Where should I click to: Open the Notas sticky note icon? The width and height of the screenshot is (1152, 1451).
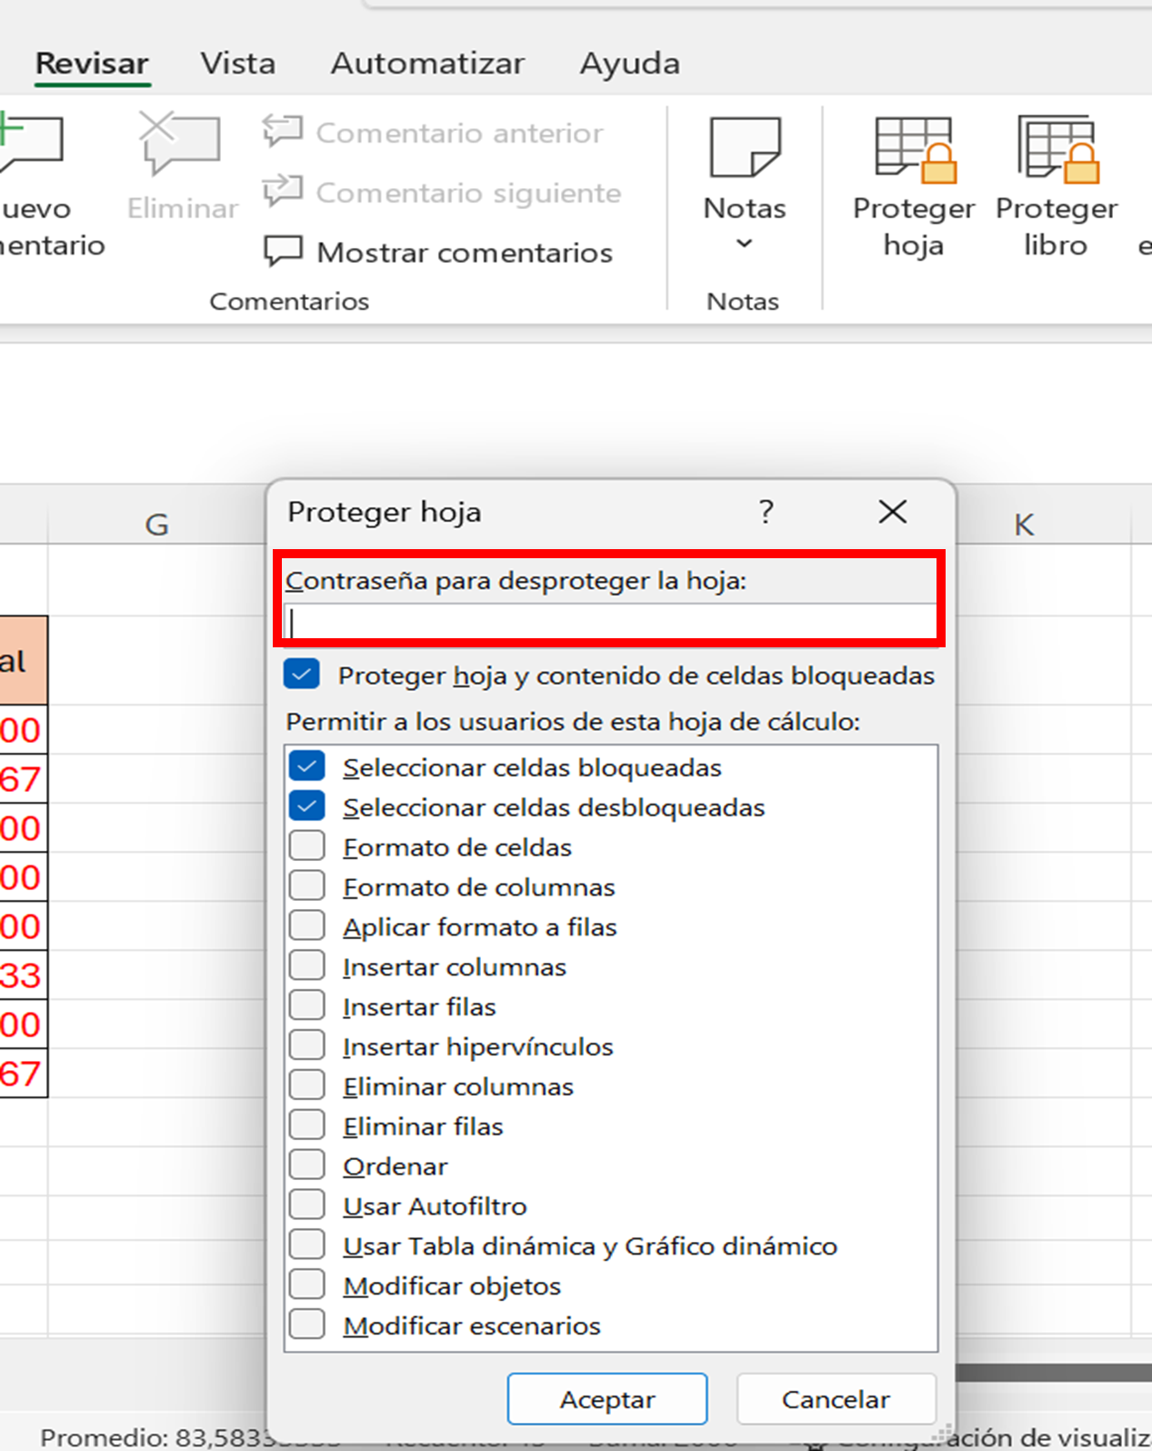(744, 147)
